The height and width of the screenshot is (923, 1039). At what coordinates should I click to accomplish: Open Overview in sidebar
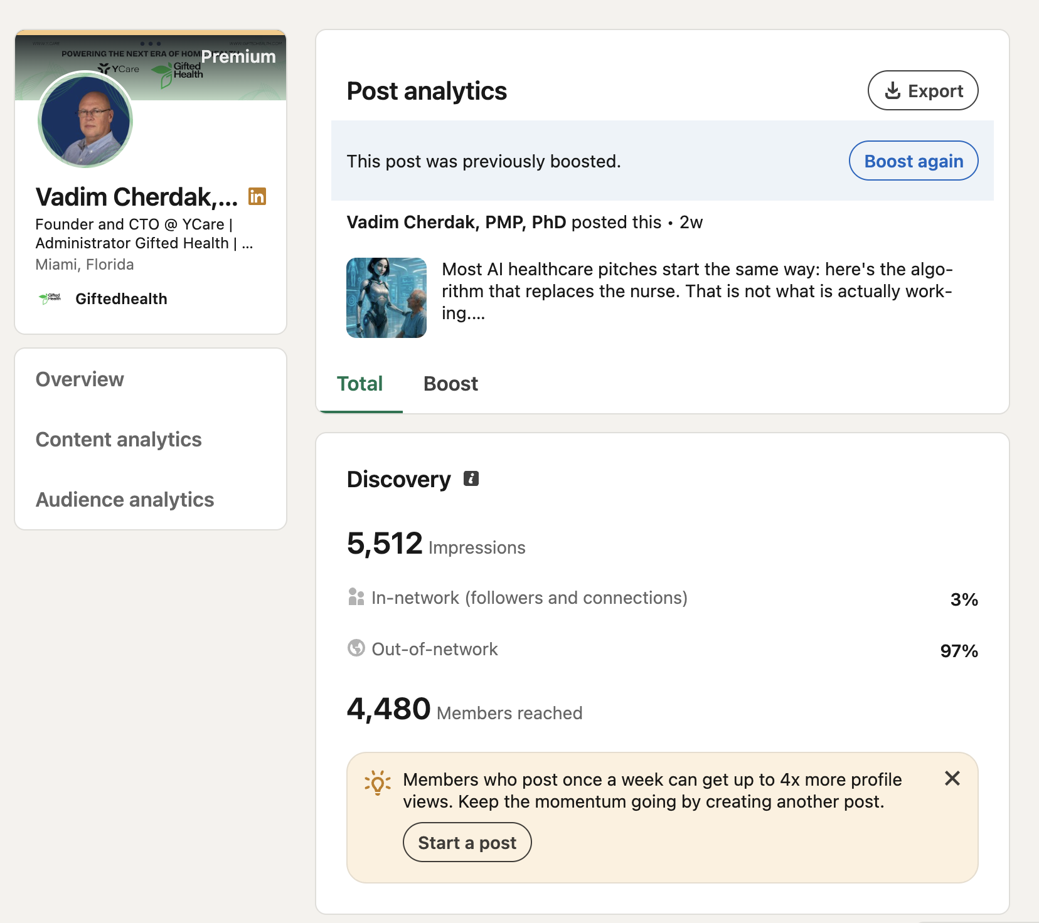80,379
